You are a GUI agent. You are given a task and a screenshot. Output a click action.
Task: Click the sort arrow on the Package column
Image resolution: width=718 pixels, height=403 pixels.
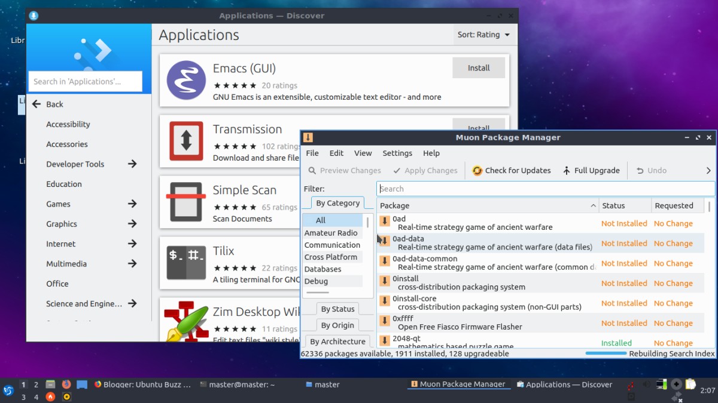click(594, 205)
